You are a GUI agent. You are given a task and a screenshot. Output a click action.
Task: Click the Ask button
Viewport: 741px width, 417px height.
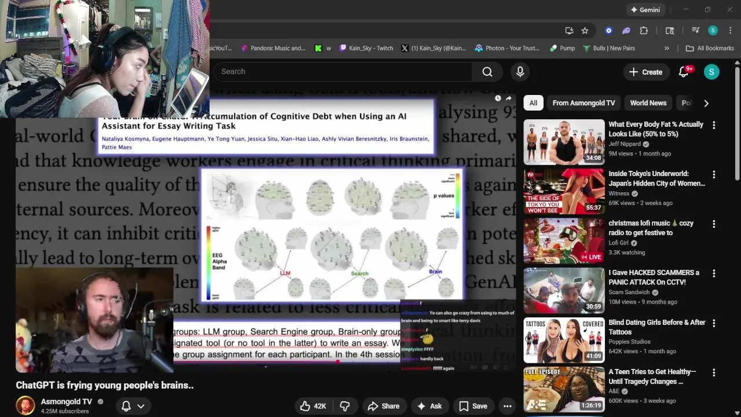click(x=430, y=406)
